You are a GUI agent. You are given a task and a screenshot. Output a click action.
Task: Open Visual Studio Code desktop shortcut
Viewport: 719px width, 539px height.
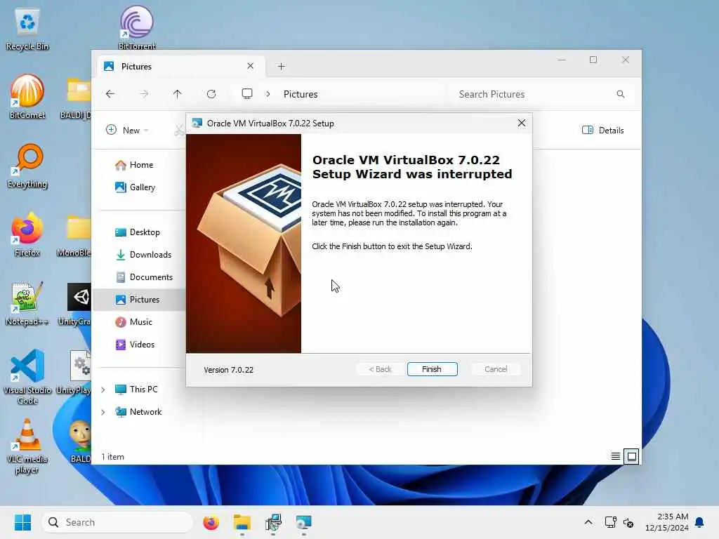pos(27,377)
